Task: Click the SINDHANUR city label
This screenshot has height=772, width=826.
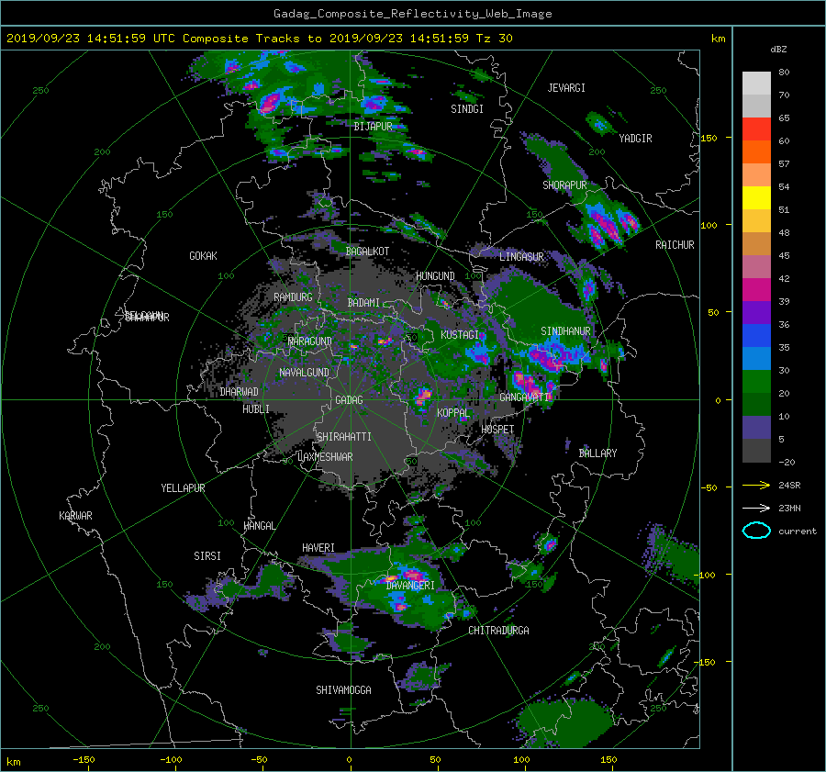Action: click(565, 331)
